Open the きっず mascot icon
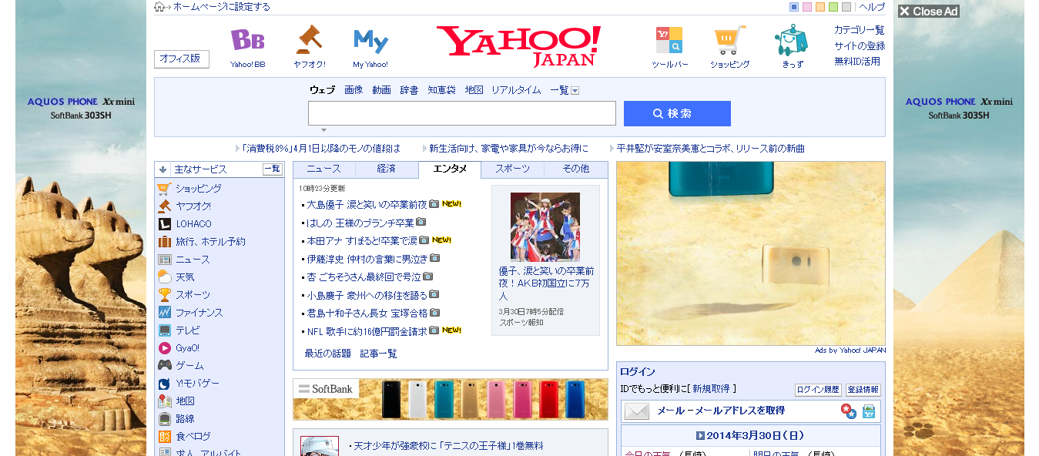This screenshot has width=1039, height=456. [x=791, y=40]
